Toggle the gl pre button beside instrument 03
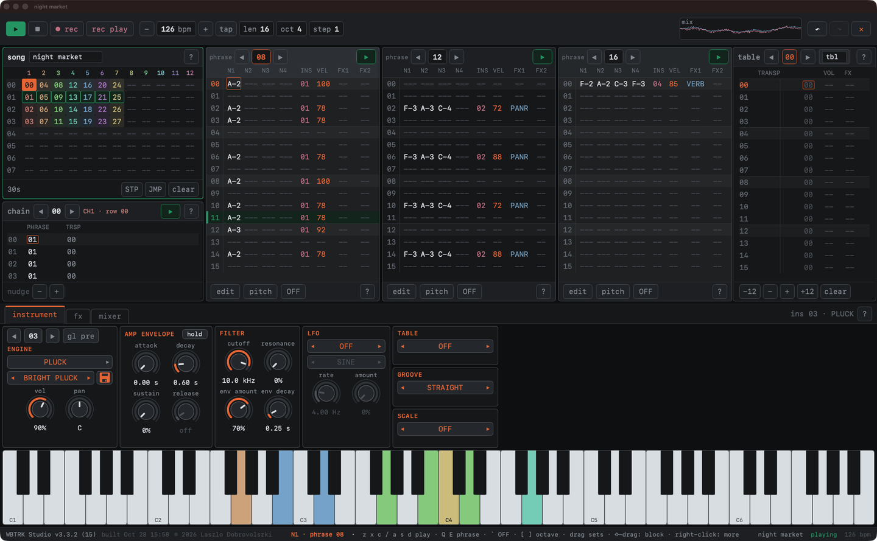 tap(81, 336)
